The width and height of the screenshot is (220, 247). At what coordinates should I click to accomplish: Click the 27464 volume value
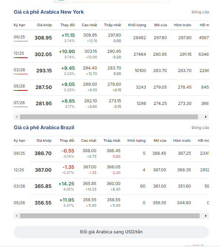point(140,54)
